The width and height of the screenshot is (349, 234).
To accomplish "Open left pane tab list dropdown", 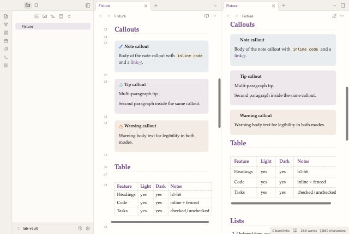I will [215, 6].
